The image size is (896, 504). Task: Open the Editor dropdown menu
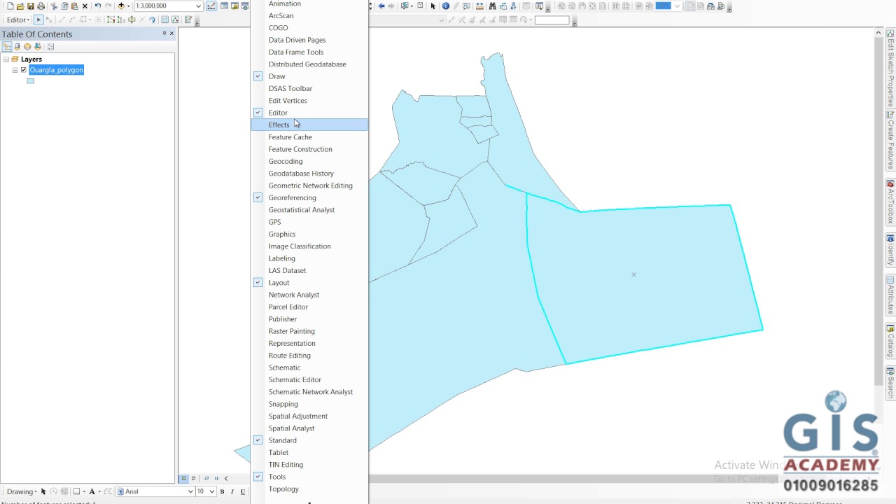point(18,20)
